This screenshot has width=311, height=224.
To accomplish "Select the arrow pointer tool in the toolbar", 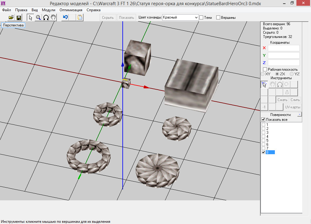I will click(30, 17).
